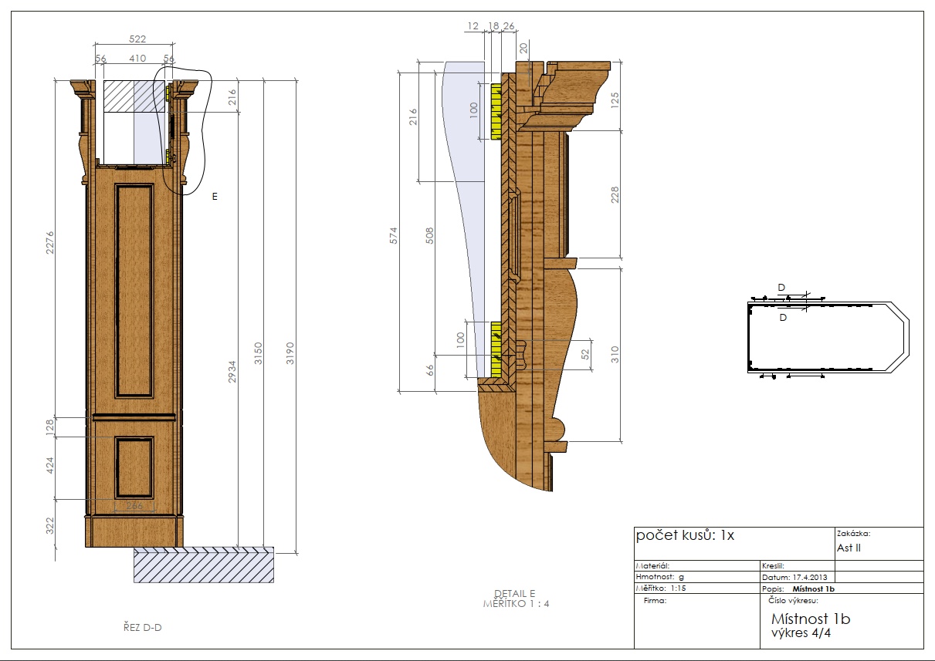Select the 508 dimension in Detail E
The image size is (935, 661).
(430, 234)
